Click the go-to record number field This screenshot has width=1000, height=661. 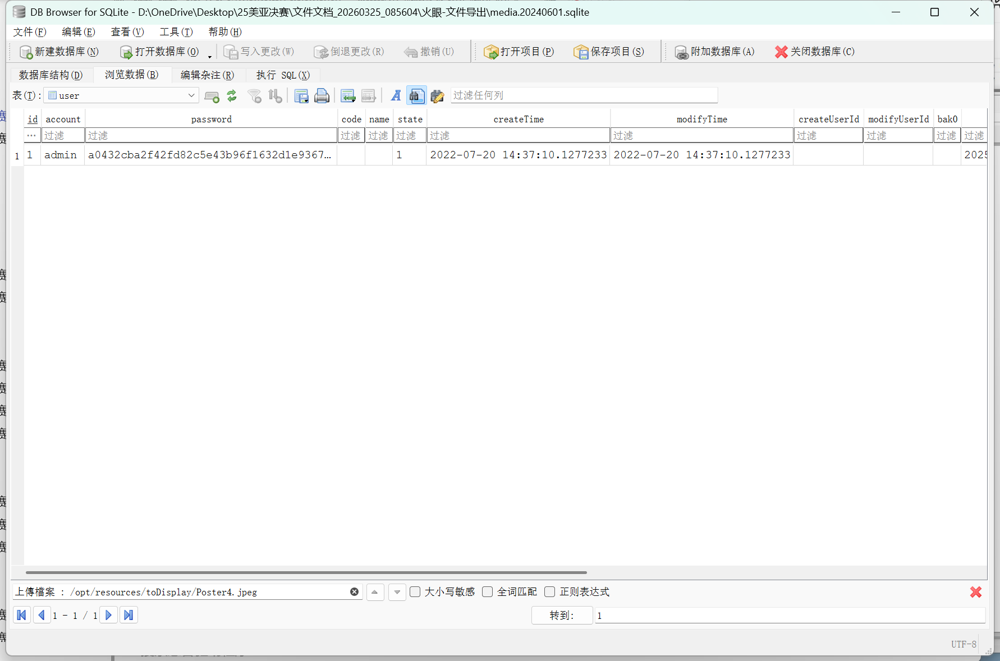click(x=790, y=616)
